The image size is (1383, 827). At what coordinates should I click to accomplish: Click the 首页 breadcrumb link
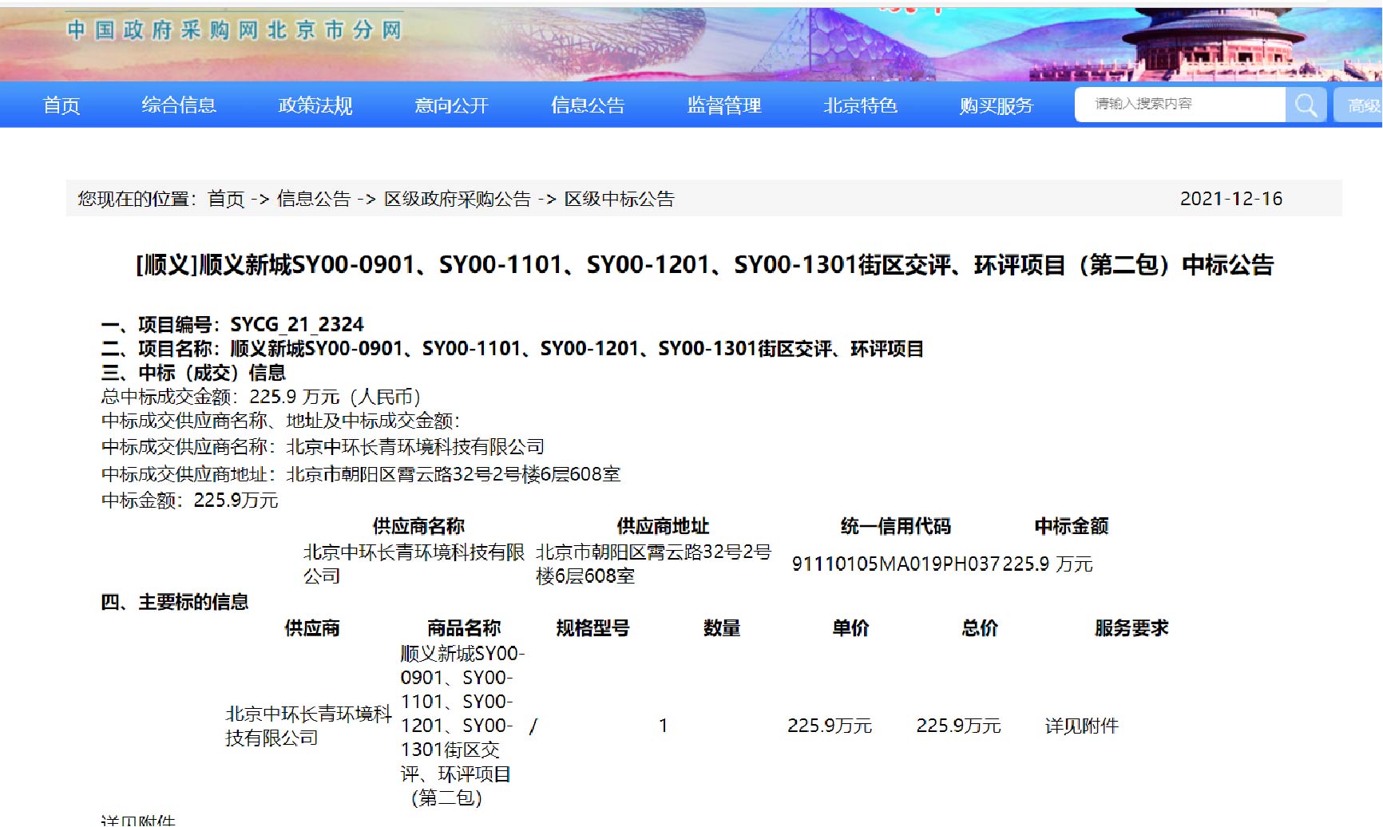coord(226,199)
